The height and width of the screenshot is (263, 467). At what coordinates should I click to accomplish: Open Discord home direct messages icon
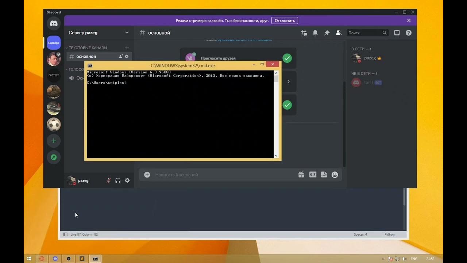[54, 23]
